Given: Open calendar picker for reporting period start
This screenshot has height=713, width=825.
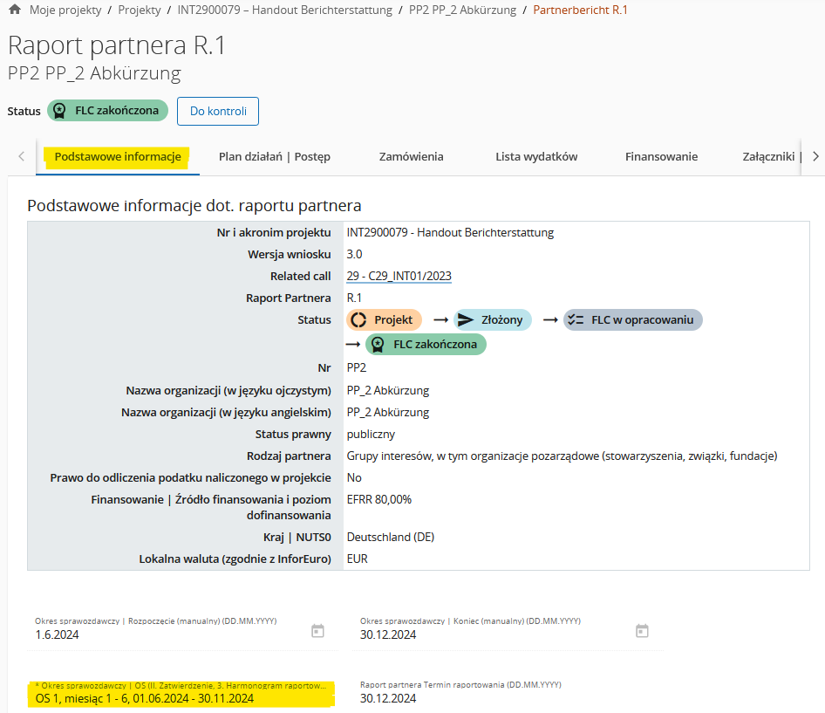Looking at the screenshot, I should (317, 631).
